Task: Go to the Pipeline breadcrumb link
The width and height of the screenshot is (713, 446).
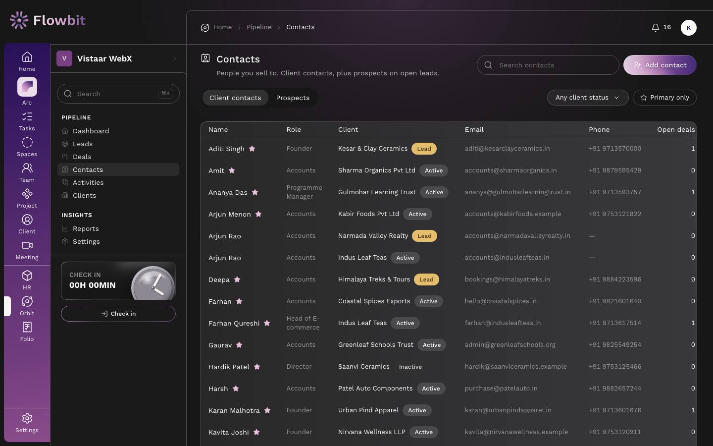Action: (259, 27)
